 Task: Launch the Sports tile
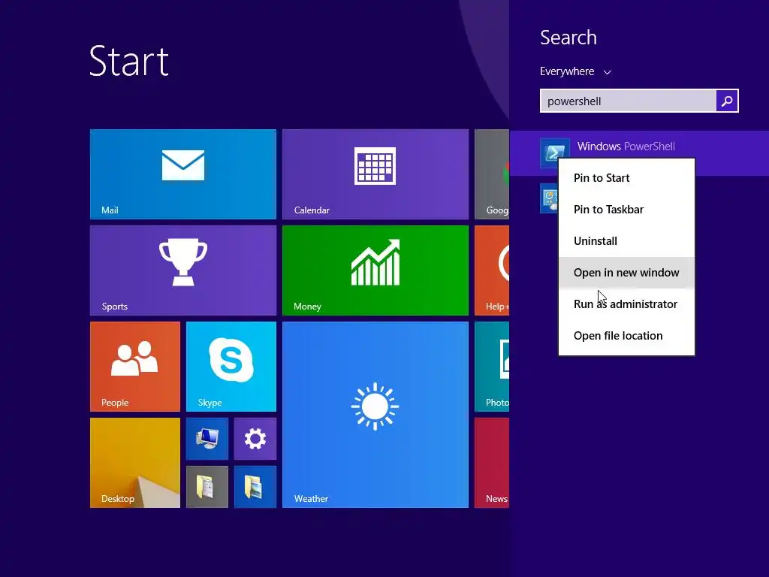point(183,270)
